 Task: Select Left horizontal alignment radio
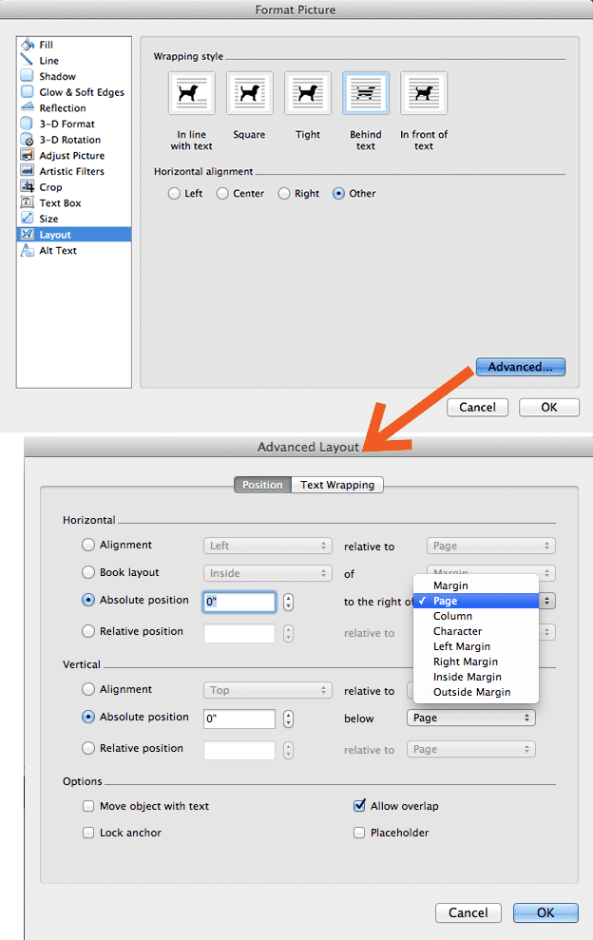tap(174, 194)
